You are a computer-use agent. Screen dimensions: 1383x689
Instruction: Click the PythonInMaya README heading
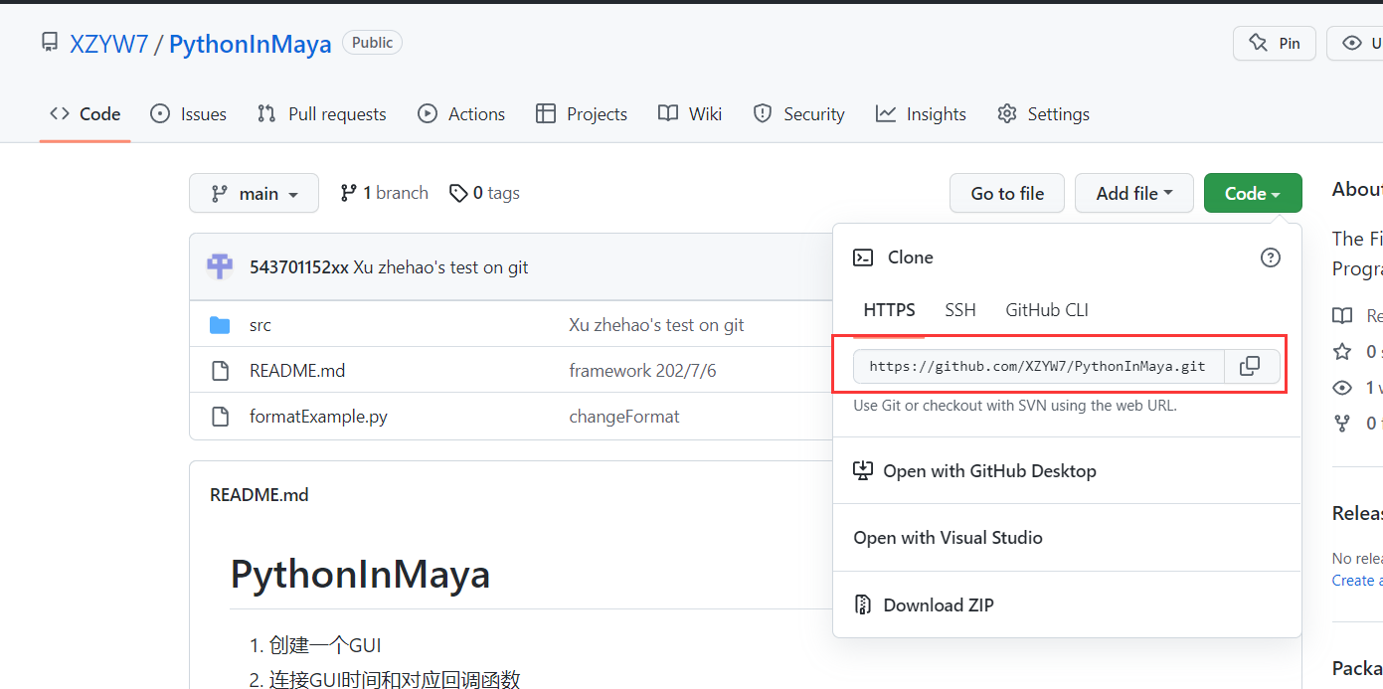point(360,575)
